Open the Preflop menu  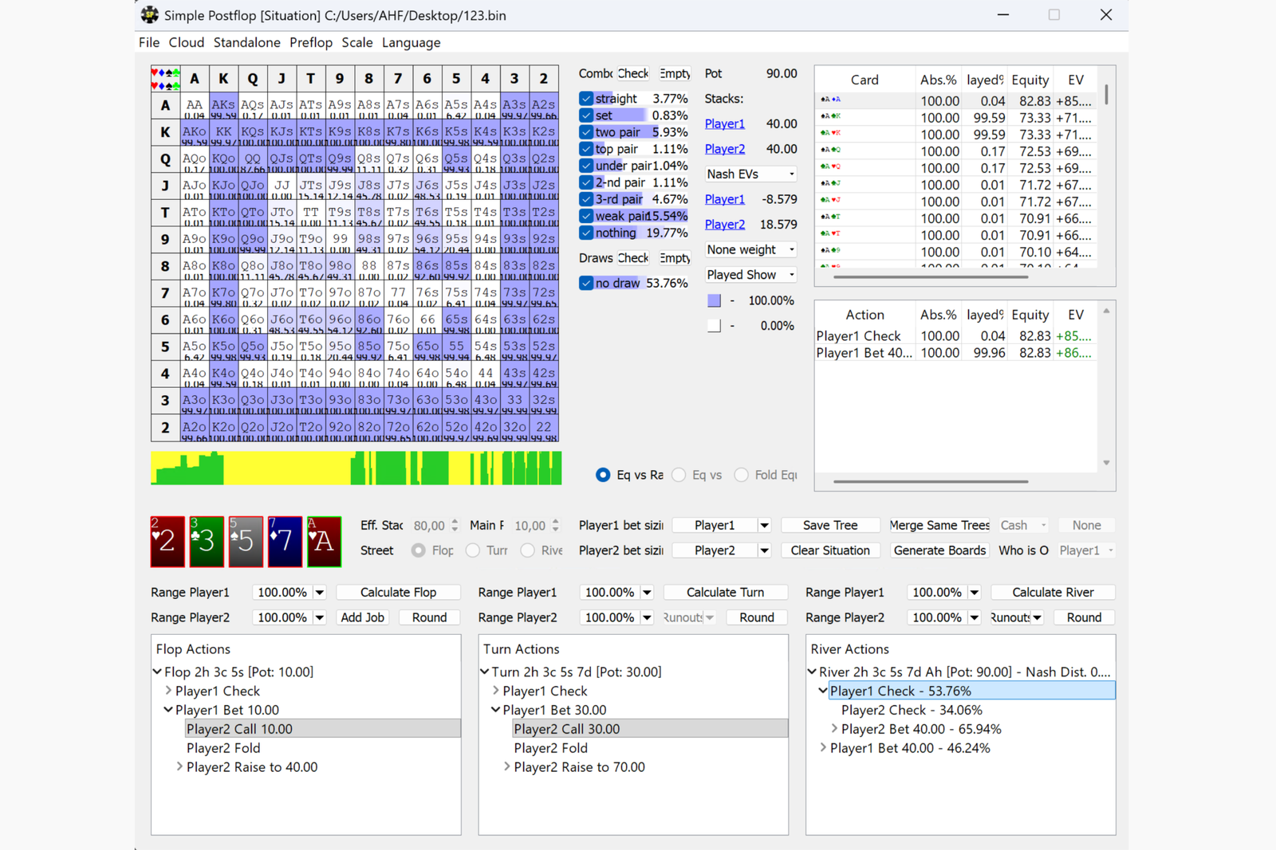pos(311,43)
